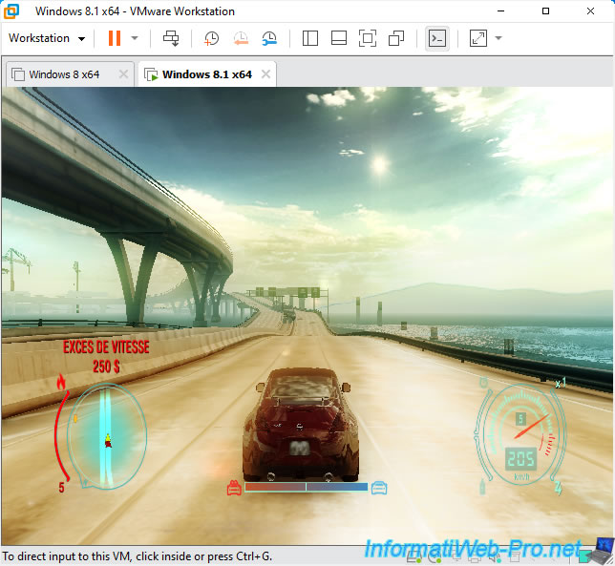Select the Windows 8.1 x64 tab
615x566 pixels.
click(x=206, y=74)
